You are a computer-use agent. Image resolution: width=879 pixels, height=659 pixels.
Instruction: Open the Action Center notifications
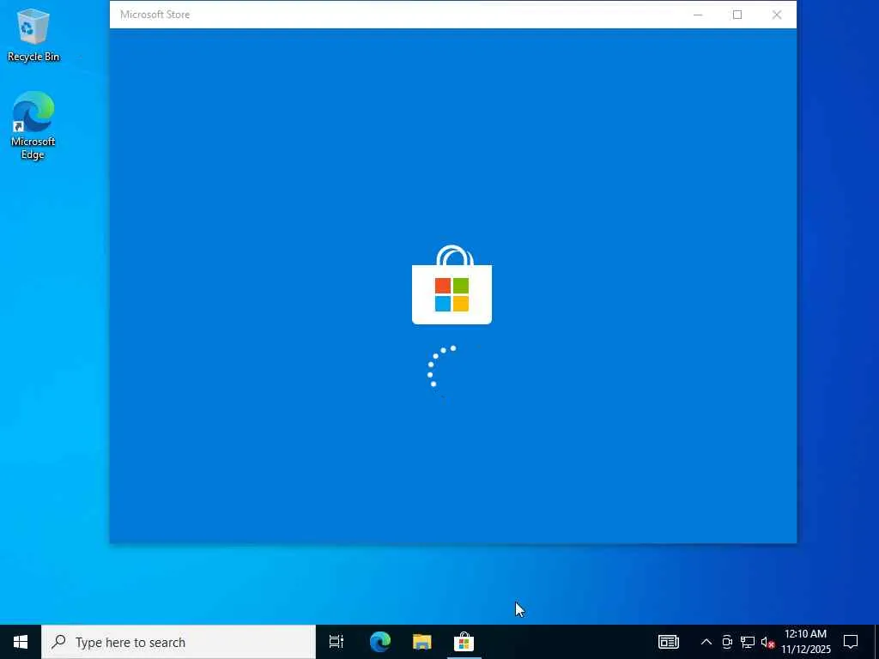coord(851,642)
